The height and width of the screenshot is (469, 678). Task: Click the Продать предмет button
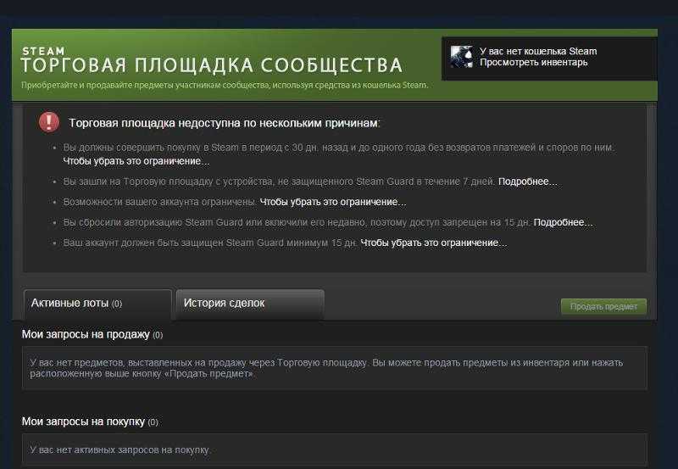pos(603,306)
